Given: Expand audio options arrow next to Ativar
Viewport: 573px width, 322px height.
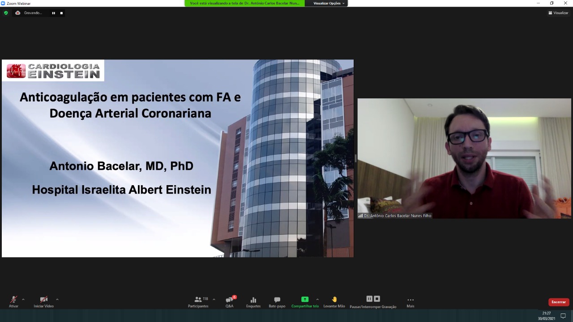Looking at the screenshot, I should [23, 299].
